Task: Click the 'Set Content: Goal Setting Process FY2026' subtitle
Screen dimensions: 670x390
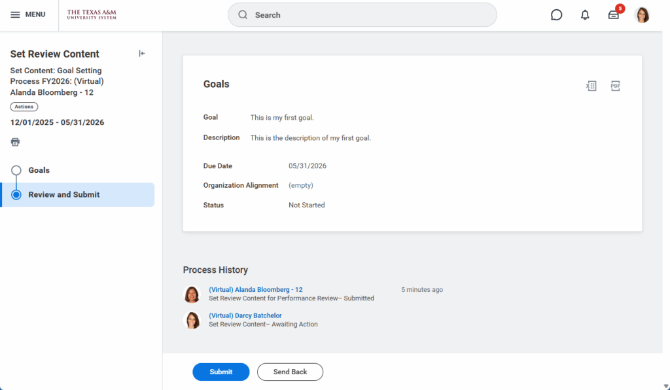Action: coord(57,82)
